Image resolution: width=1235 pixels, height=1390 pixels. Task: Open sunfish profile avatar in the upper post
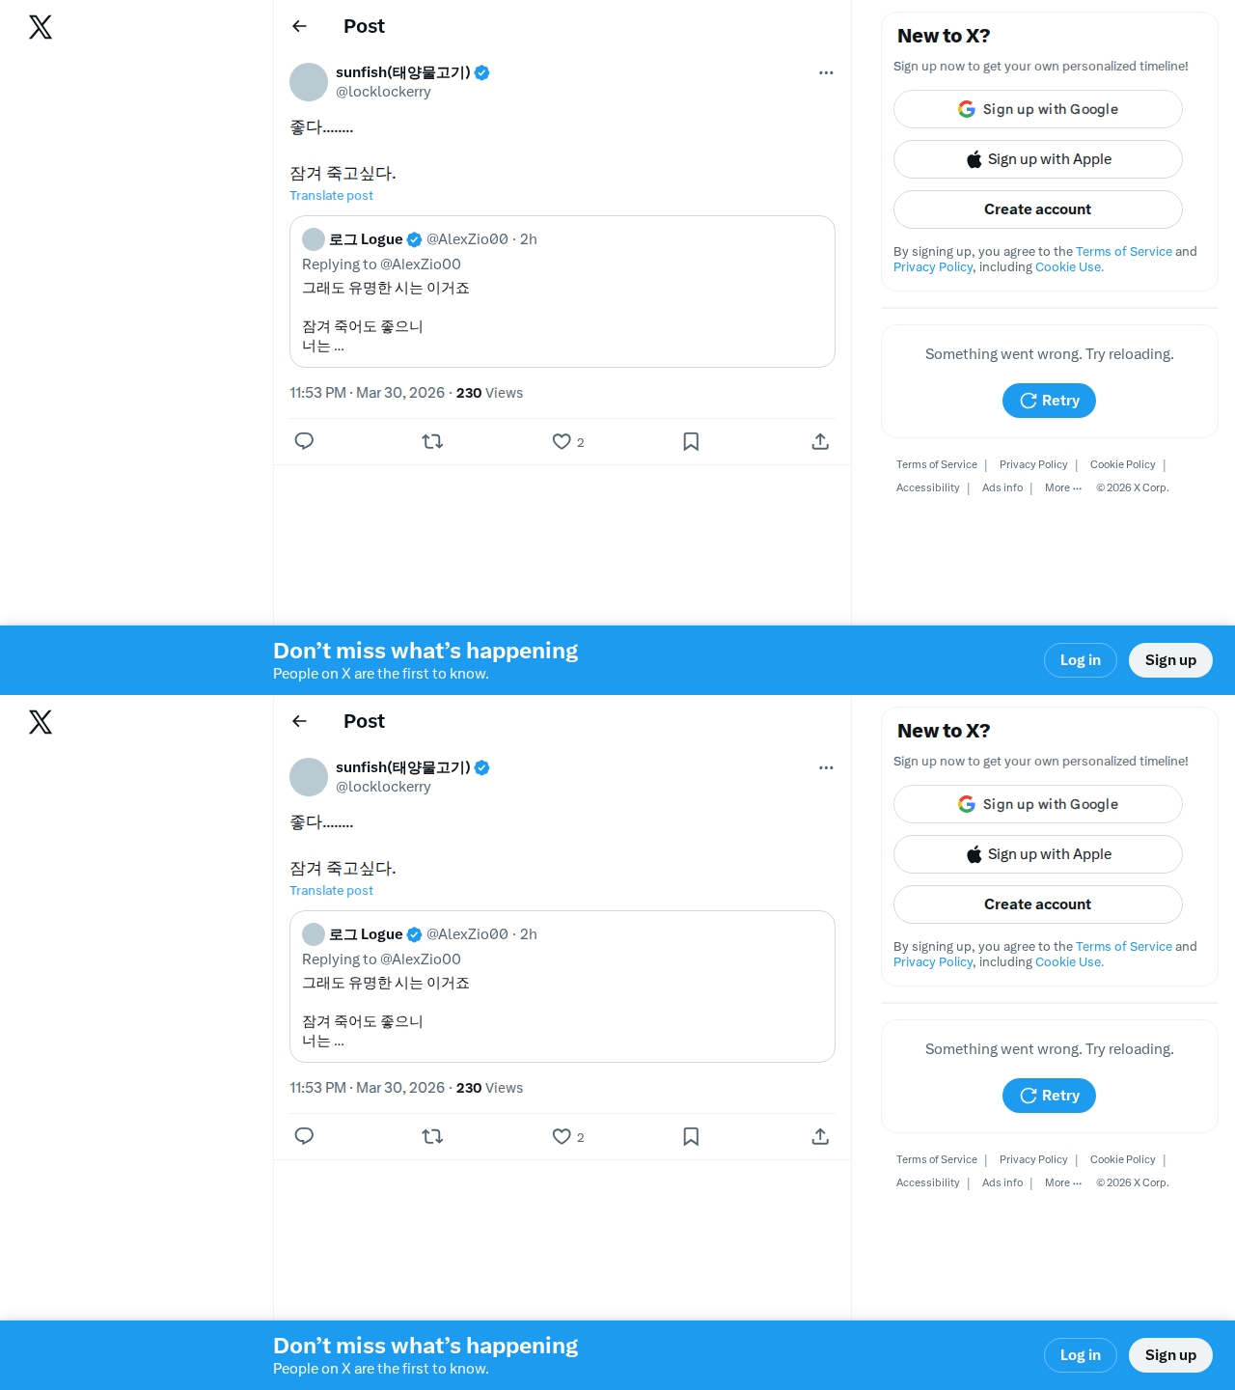click(x=309, y=82)
